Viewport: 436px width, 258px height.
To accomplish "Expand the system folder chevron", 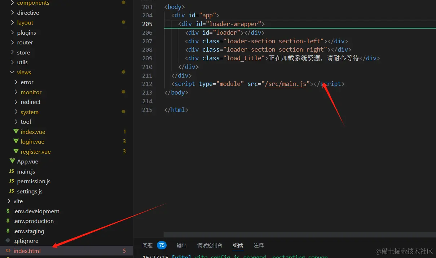I will point(16,112).
